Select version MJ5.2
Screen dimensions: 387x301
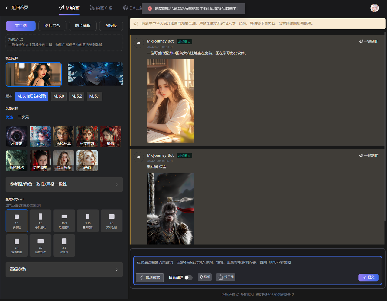pyautogui.click(x=77, y=96)
